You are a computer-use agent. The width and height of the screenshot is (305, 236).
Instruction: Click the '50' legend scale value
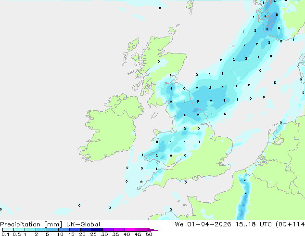(149, 234)
